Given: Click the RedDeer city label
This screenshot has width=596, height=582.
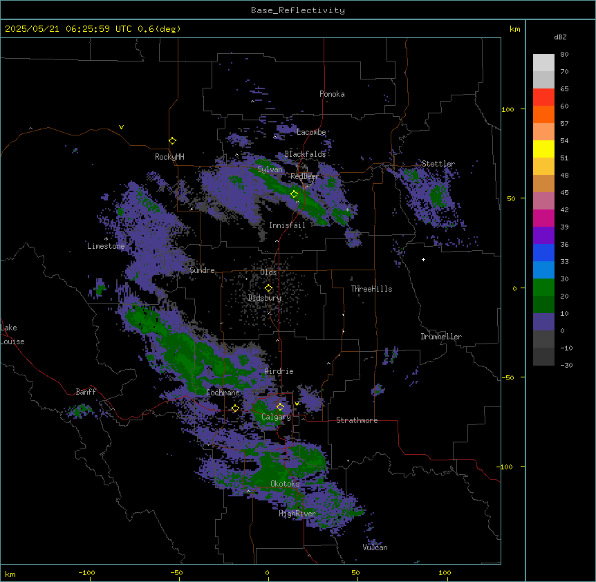Looking at the screenshot, I should [x=304, y=176].
